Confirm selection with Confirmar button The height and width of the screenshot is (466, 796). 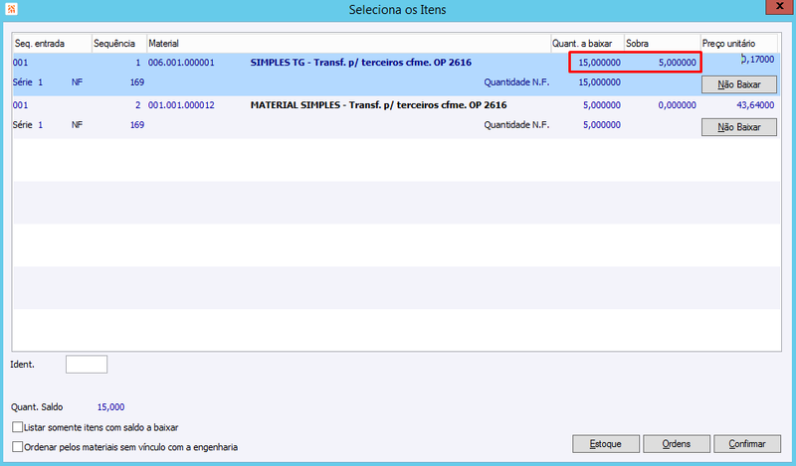747,444
